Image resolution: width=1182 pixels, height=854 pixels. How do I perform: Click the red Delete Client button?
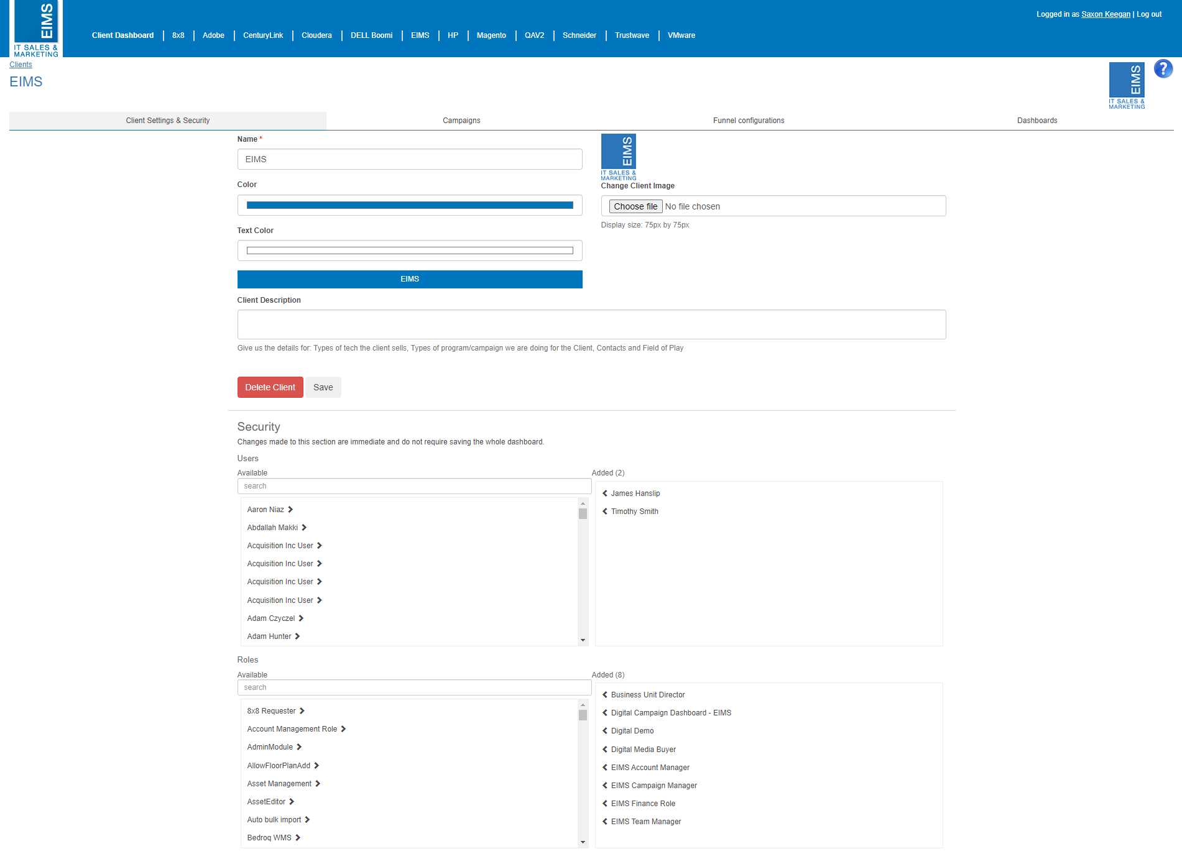tap(270, 387)
